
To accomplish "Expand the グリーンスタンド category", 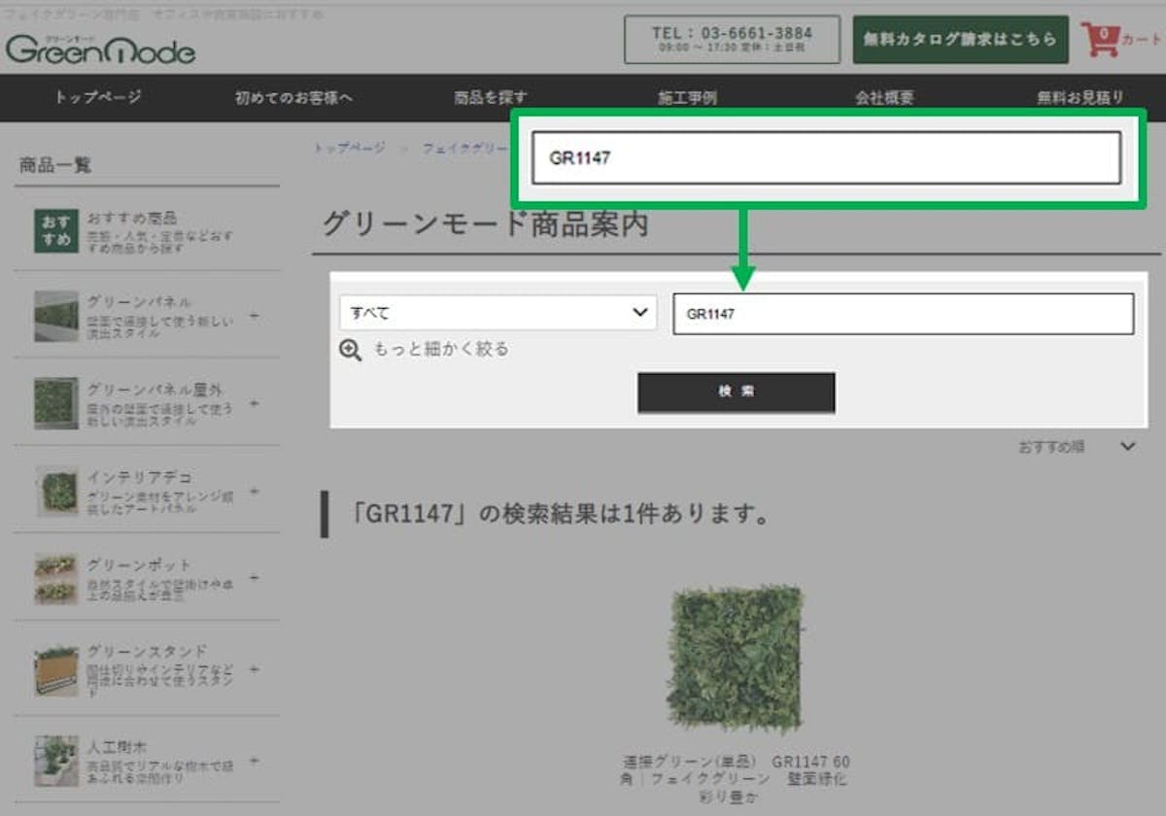I will [x=254, y=669].
